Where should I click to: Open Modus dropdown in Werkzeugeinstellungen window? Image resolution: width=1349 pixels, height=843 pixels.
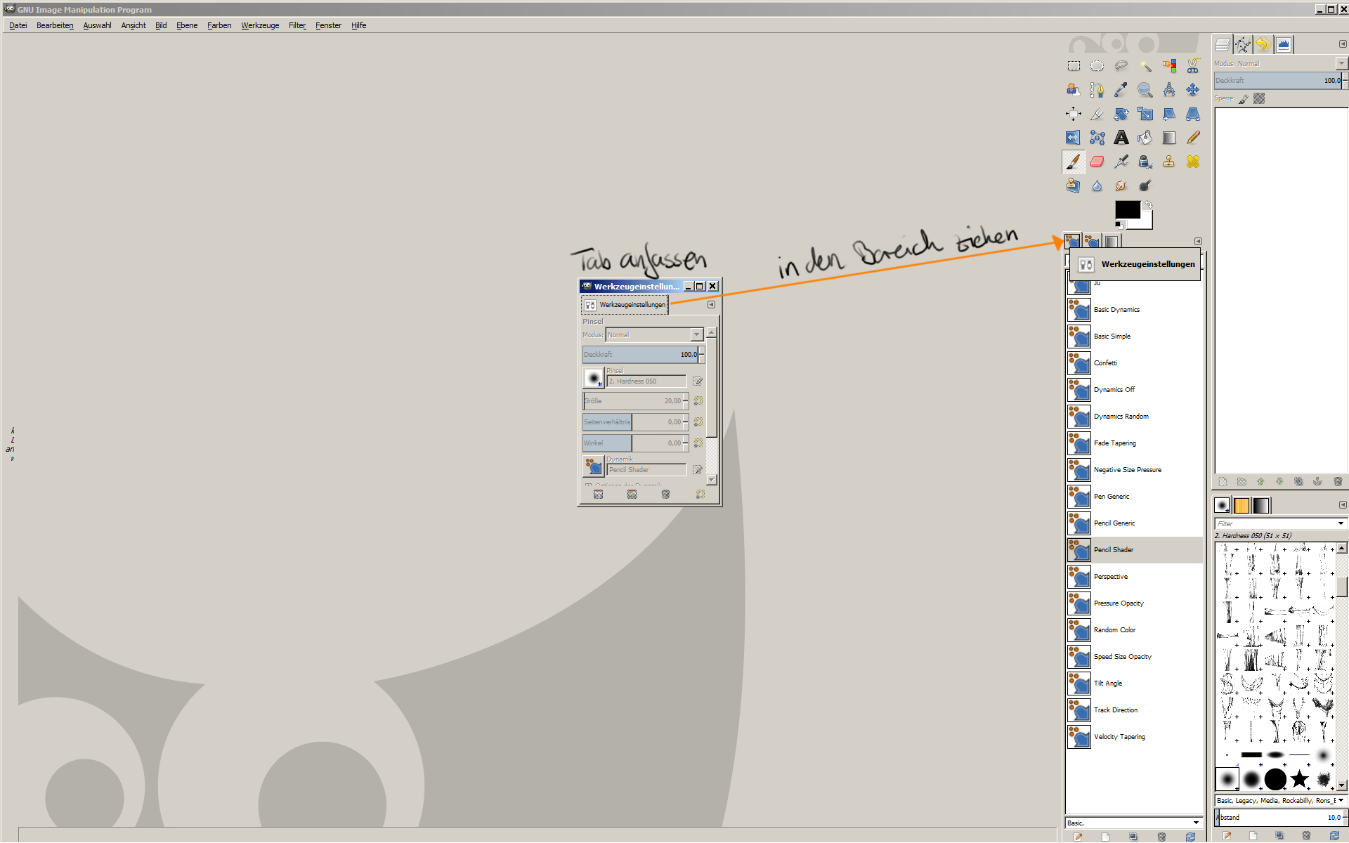click(696, 335)
